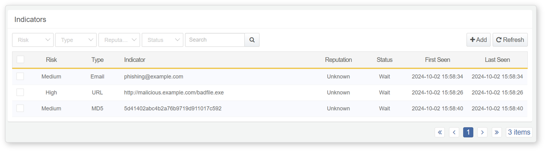Tick the MD5 hash row checkbox

[x=20, y=108]
